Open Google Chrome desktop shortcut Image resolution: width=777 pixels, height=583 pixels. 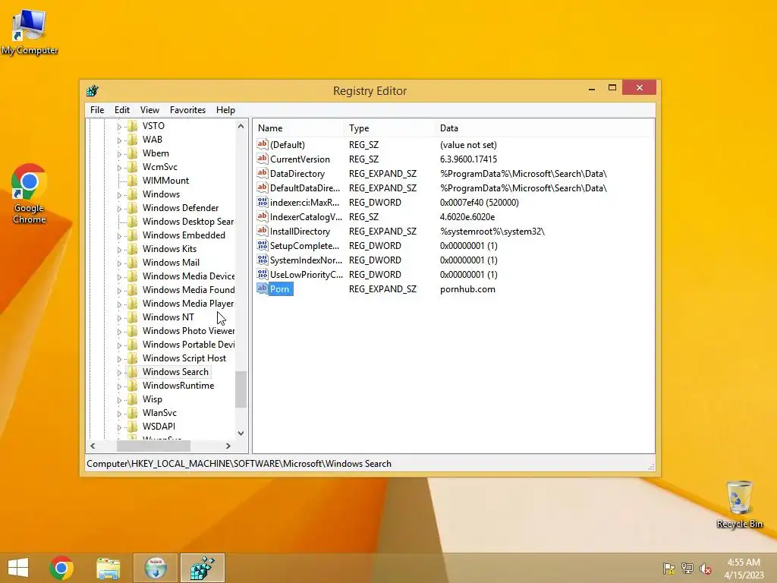pos(30,194)
